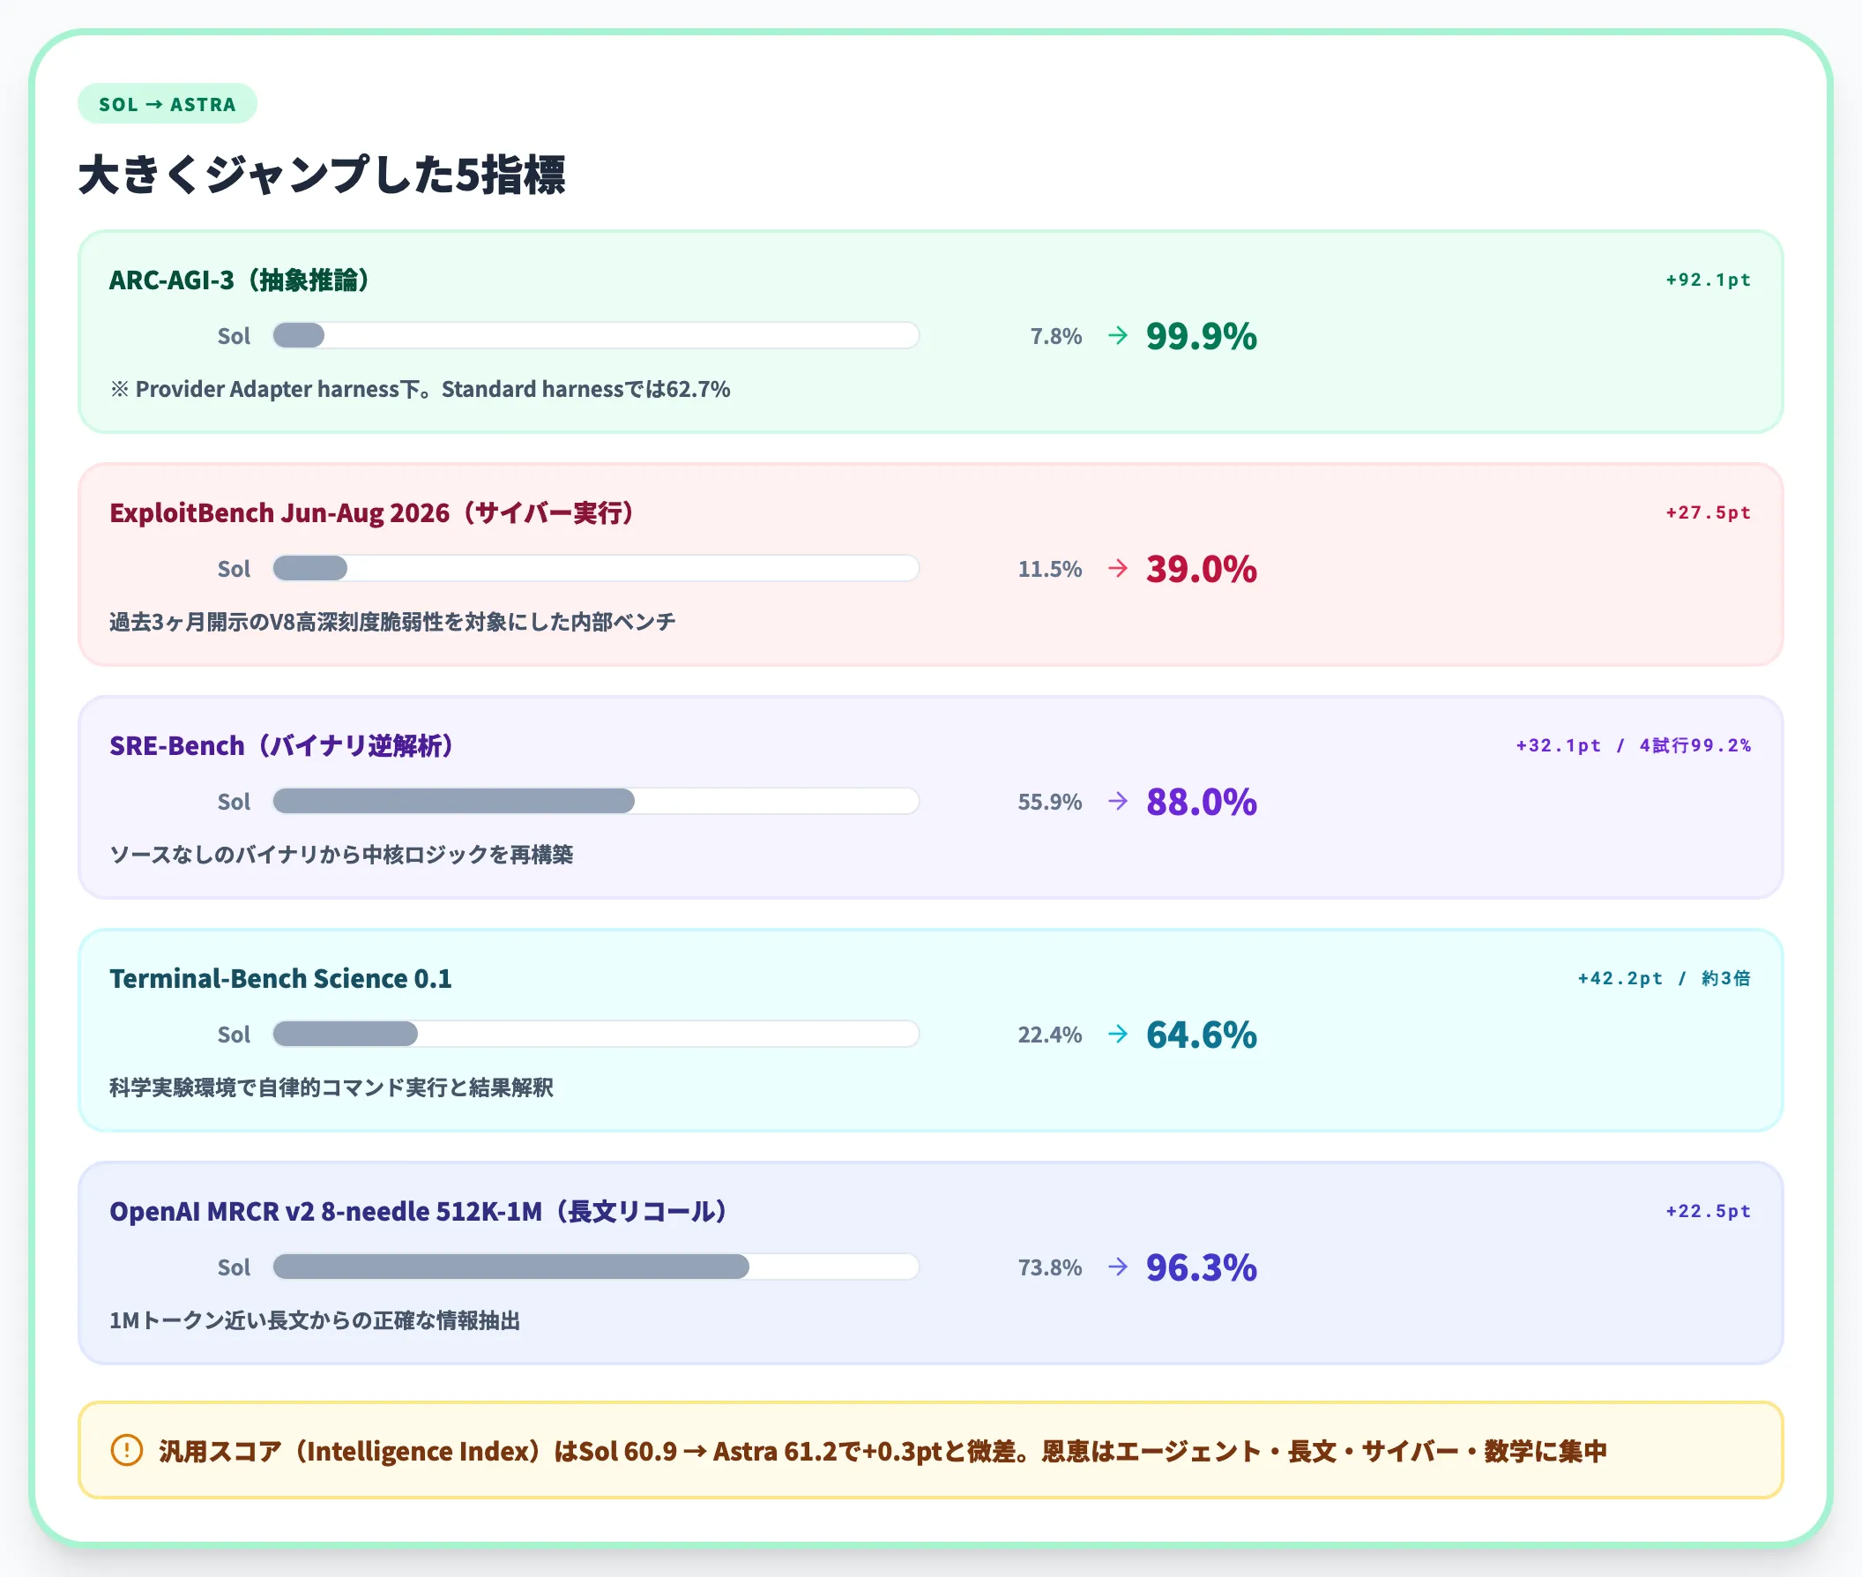Click the Sol progress bar in ARC-AGI-3 card
1862x1577 pixels.
596,335
